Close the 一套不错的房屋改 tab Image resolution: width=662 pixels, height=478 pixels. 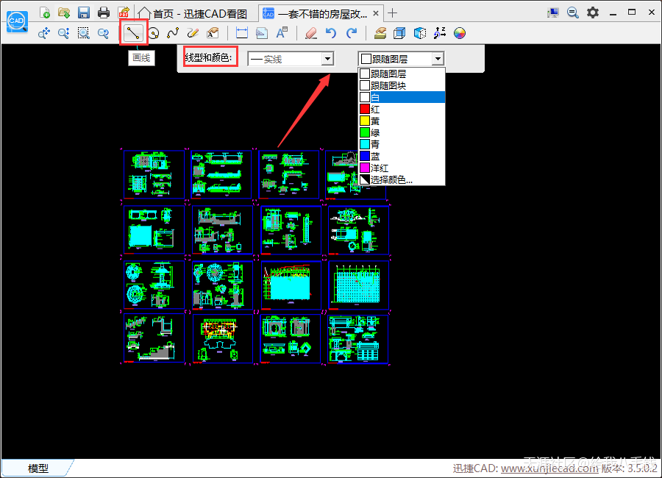[376, 13]
